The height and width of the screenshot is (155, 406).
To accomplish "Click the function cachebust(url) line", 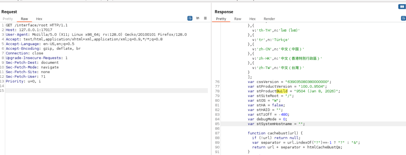I will click(x=275, y=133).
